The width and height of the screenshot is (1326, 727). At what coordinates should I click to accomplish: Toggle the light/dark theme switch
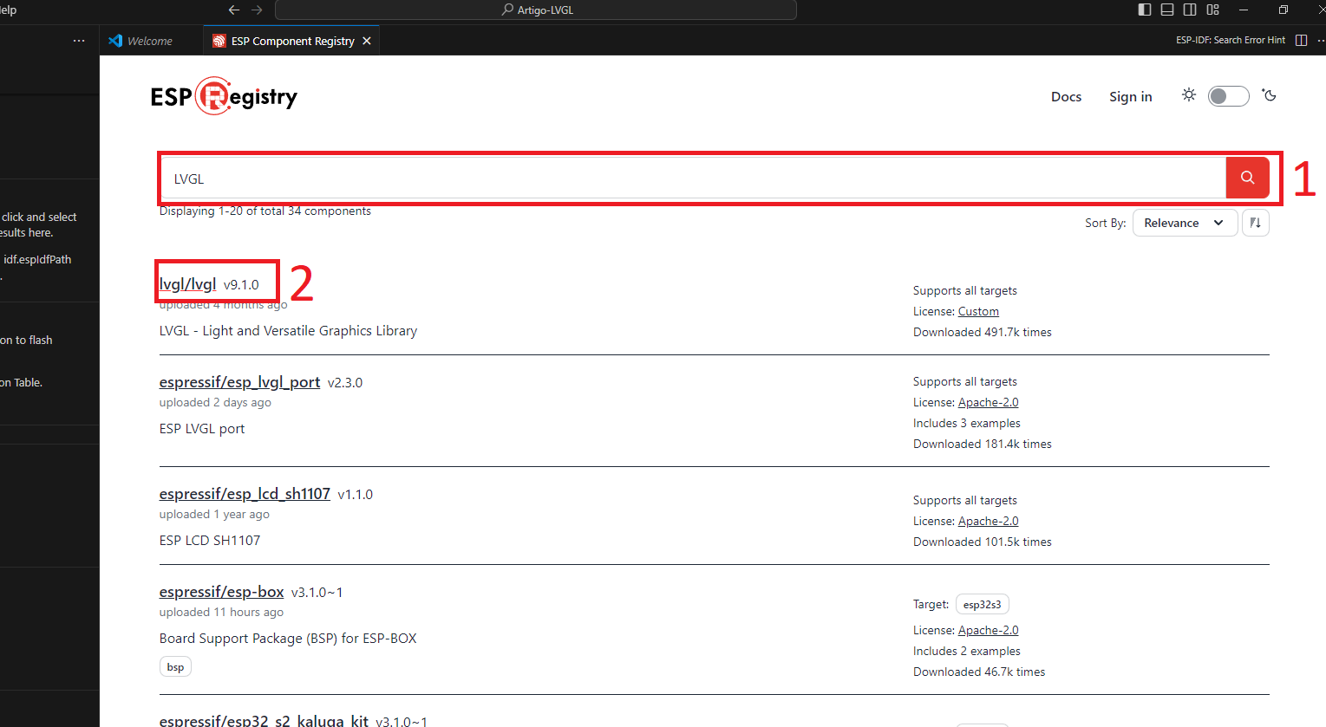pos(1228,96)
